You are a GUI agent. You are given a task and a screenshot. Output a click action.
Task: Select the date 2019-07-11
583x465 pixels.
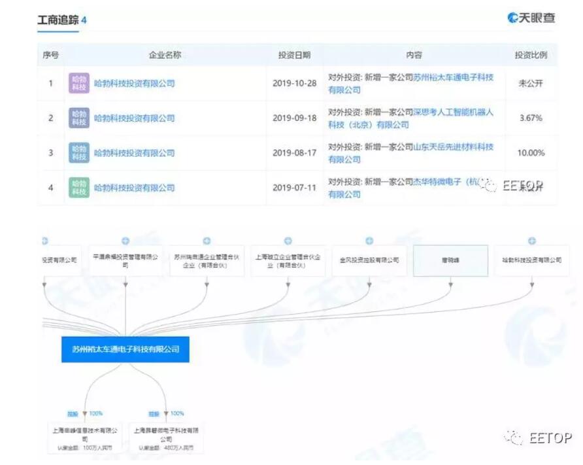coord(295,188)
